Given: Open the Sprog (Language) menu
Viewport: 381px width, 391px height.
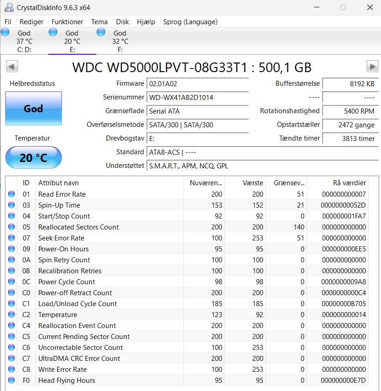Looking at the screenshot, I should (x=190, y=22).
